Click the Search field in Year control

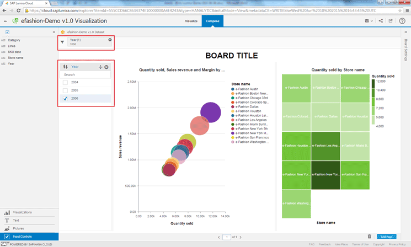click(x=86, y=74)
